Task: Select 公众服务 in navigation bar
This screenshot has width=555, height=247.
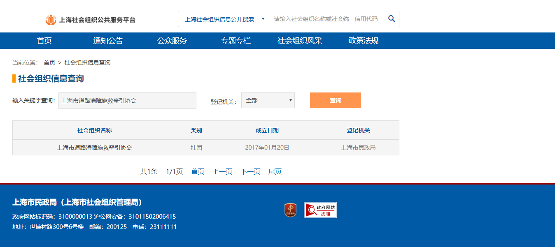Action: (x=172, y=41)
